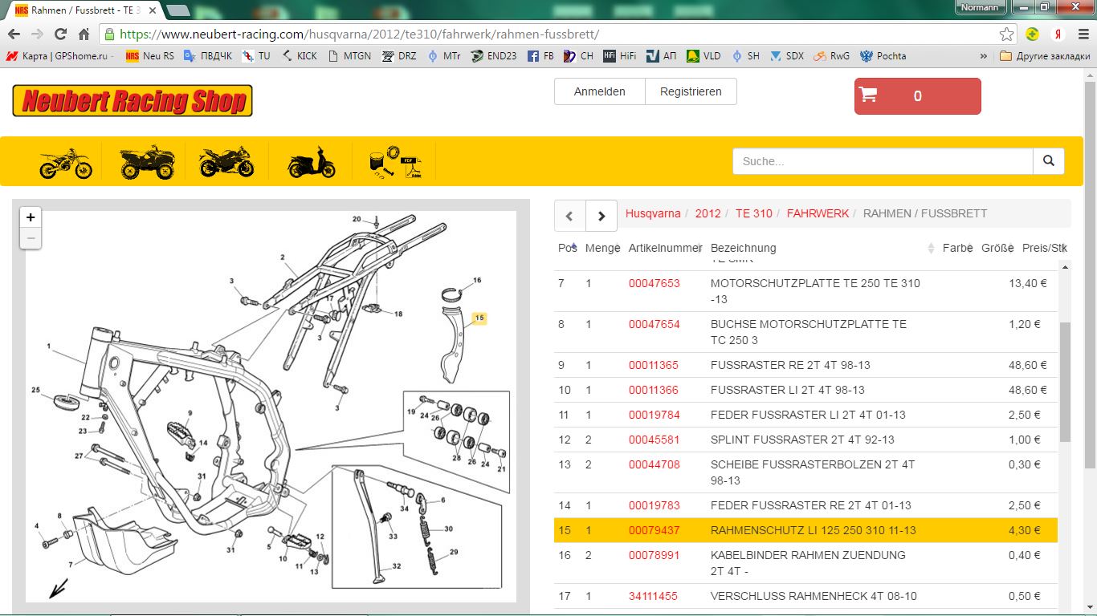Click the search magnifier button
Screen dimensions: 1097x616
tap(1048, 161)
